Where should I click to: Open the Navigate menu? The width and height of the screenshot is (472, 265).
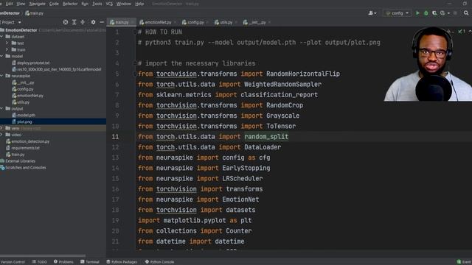pyautogui.click(x=37, y=4)
